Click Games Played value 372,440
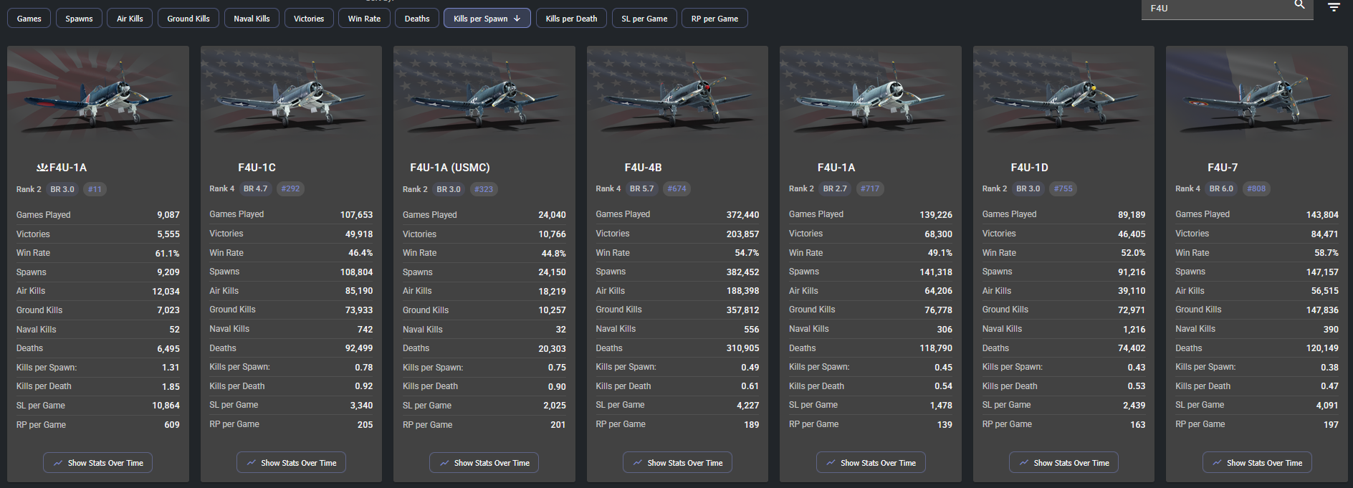1353x488 pixels. coord(742,214)
